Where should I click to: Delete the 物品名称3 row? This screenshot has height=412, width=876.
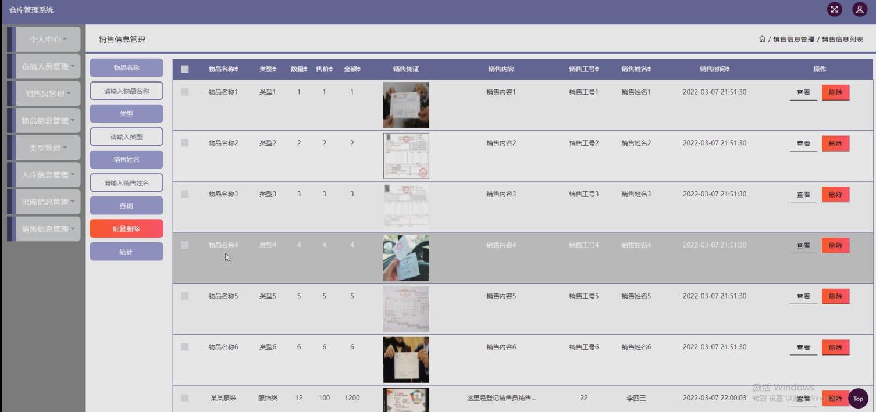(835, 195)
